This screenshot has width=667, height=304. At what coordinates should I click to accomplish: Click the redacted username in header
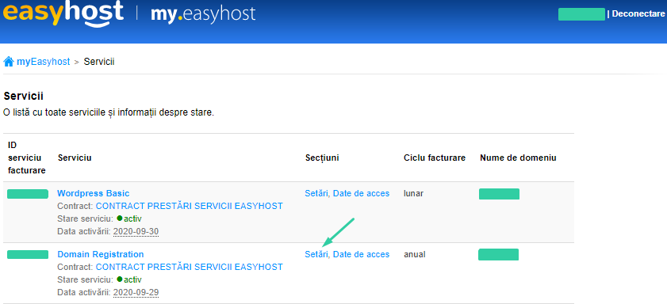[581, 14]
